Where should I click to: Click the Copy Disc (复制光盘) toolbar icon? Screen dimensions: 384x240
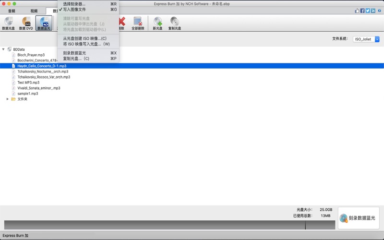(x=174, y=23)
